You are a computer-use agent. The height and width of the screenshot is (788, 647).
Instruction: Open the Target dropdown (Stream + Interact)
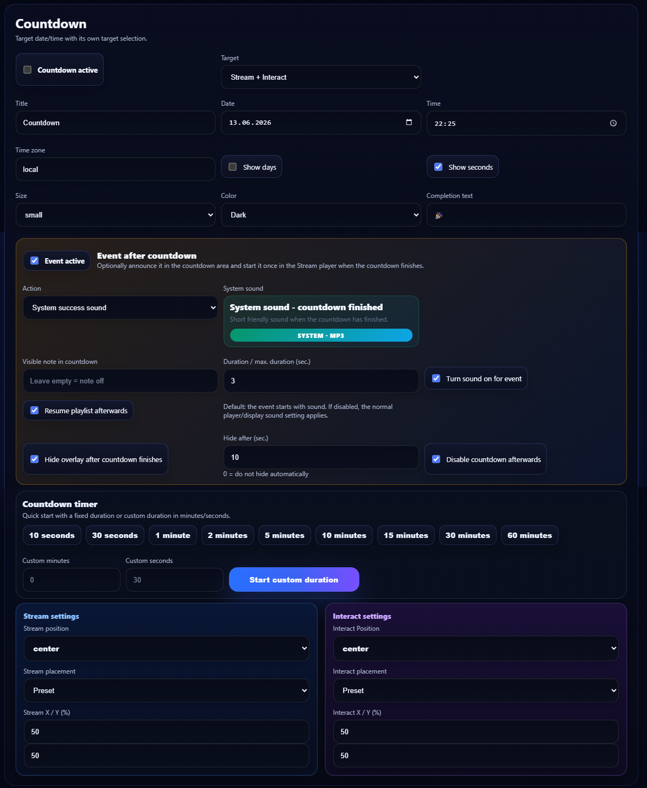coord(321,77)
